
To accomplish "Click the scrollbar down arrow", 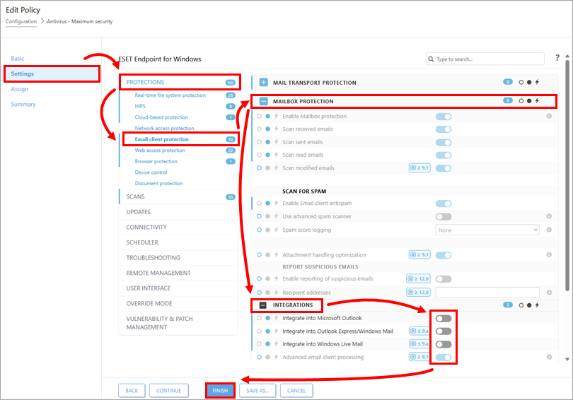I will (x=567, y=359).
